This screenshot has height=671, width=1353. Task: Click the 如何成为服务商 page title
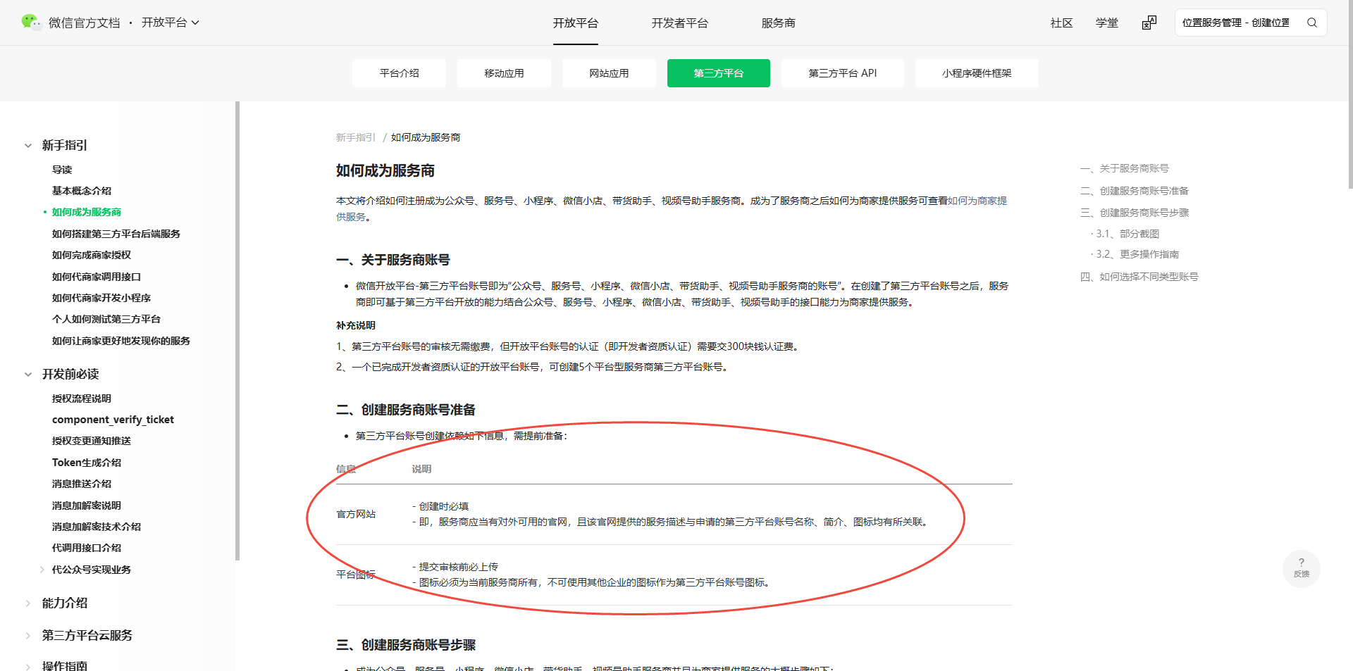pos(385,170)
